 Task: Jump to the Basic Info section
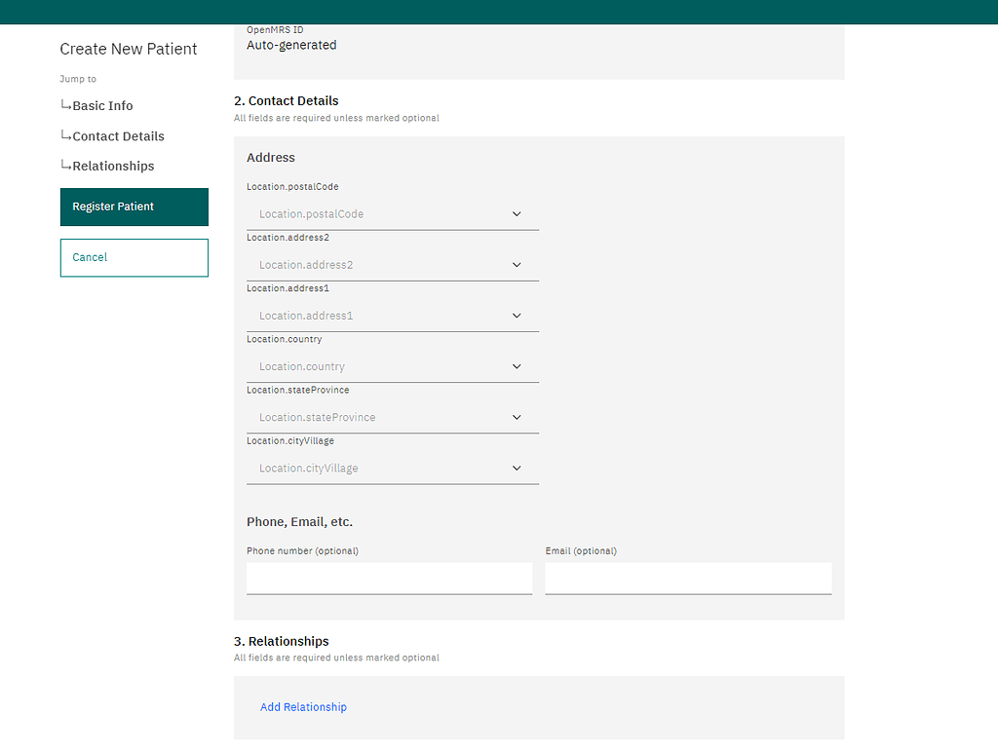[x=102, y=105]
